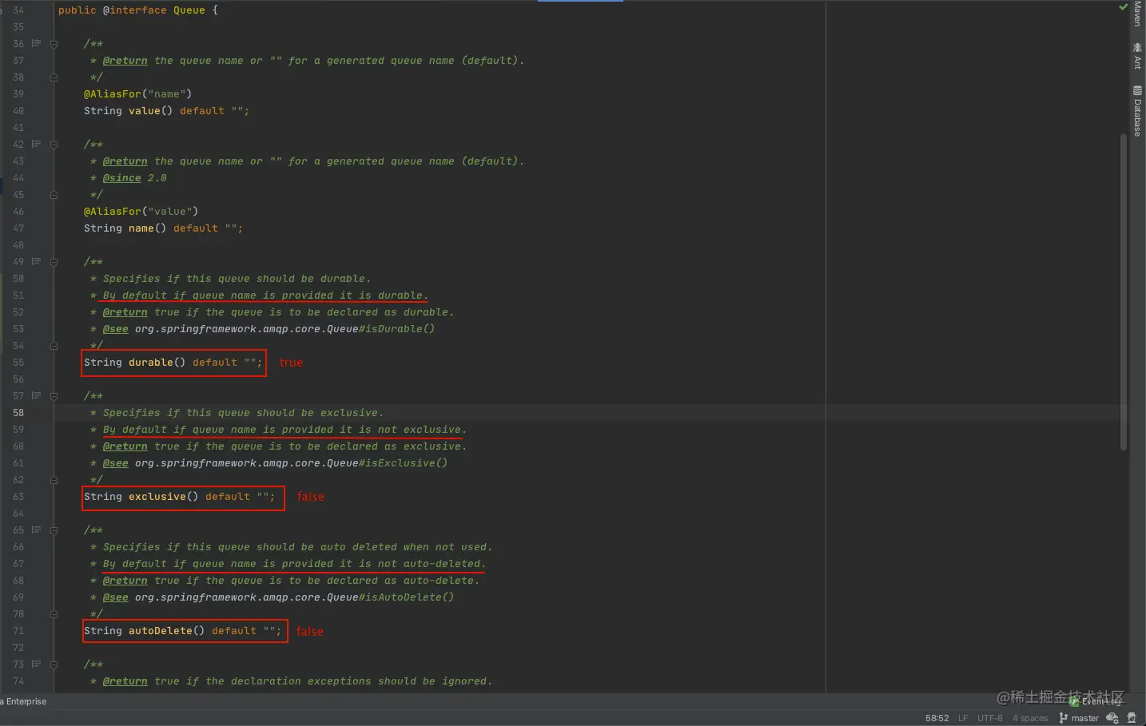This screenshot has width=1146, height=726.
Task: Click the @see tag on line 61
Action: (x=115, y=463)
